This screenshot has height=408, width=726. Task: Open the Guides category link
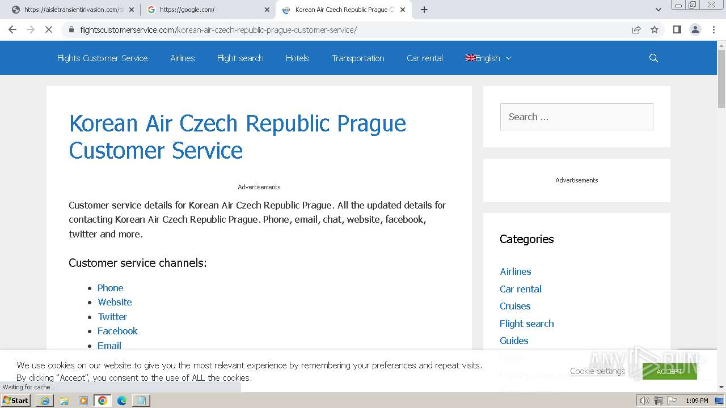point(514,341)
